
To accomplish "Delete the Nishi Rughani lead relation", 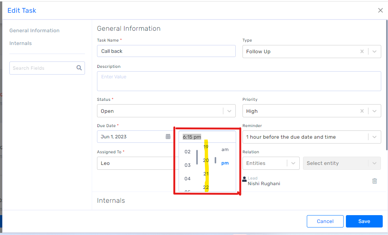I will pos(374,181).
